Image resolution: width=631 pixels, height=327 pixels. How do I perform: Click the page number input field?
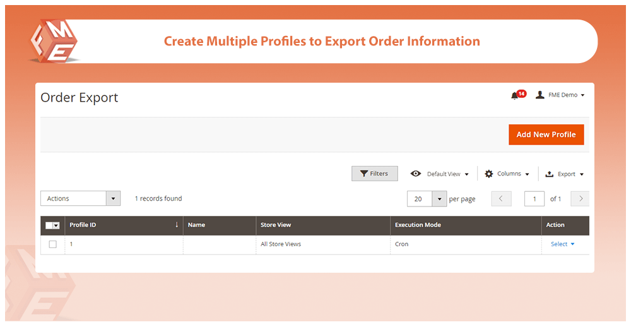click(x=534, y=199)
